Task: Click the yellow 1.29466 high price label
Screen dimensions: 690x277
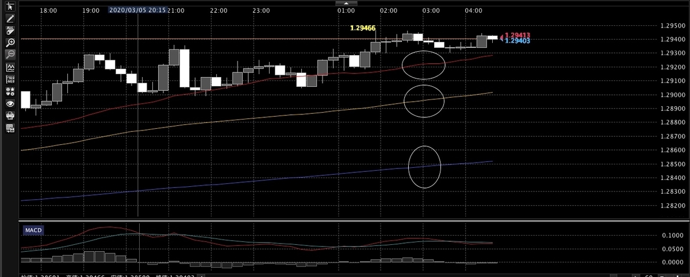Action: (x=363, y=28)
